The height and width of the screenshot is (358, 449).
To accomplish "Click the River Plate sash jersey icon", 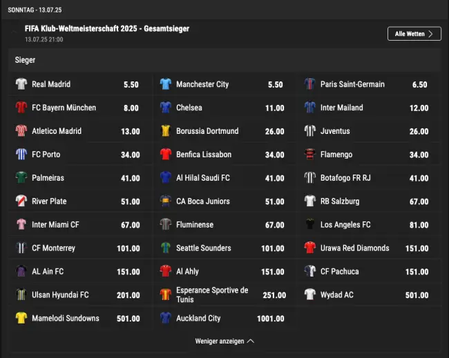I will 21,201.
